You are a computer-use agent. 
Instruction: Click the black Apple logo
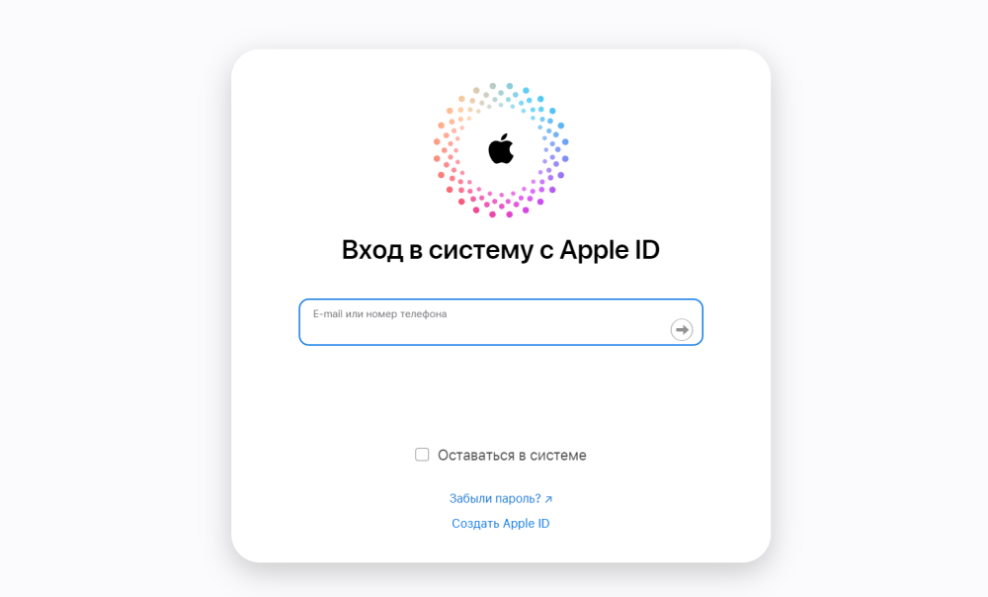501,149
